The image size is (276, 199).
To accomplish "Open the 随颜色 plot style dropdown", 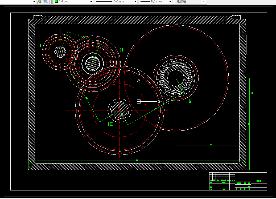I will pyautogui.click(x=204, y=2).
